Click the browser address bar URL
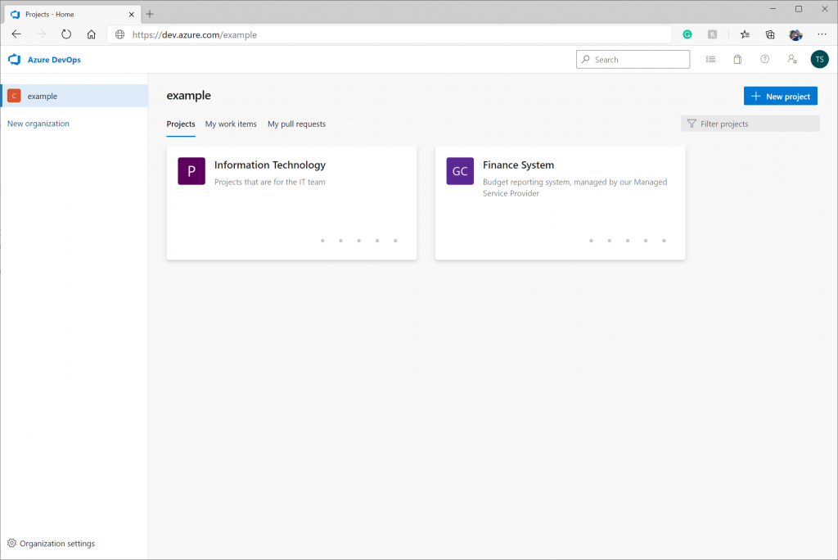The image size is (838, 560). (x=195, y=34)
